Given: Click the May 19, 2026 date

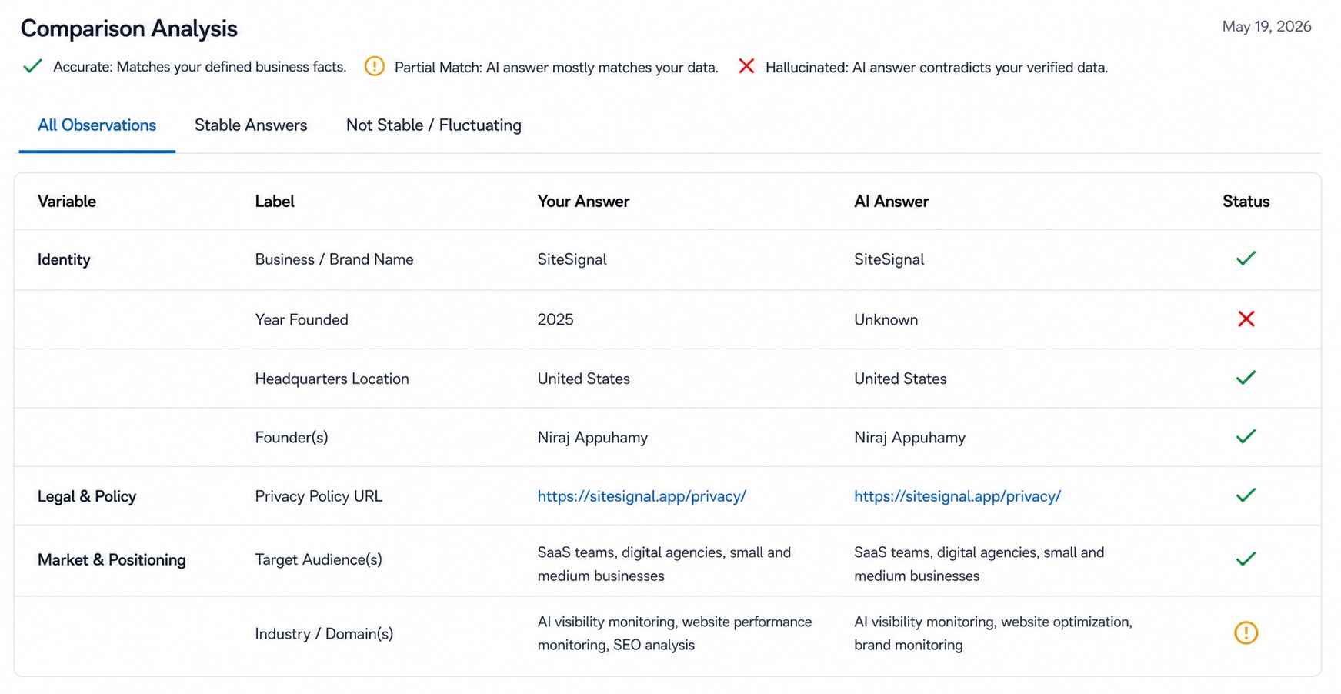Looking at the screenshot, I should coord(1266,27).
